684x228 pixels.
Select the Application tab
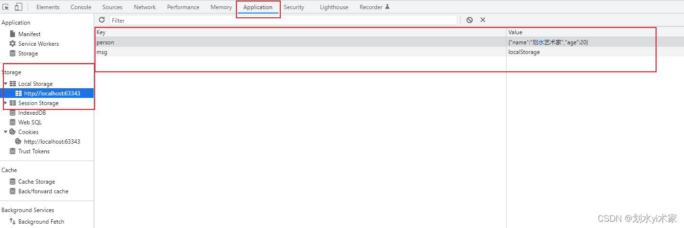point(258,7)
